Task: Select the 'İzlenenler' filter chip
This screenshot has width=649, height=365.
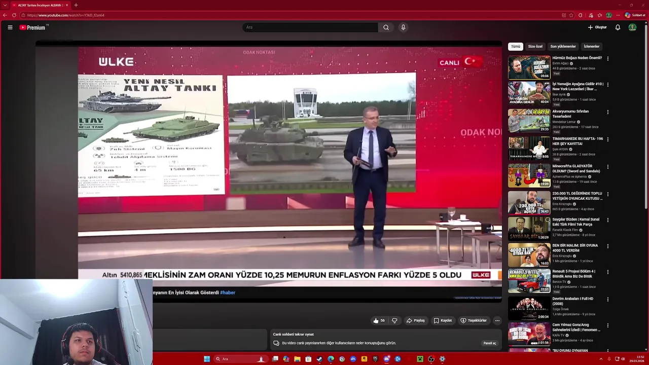Action: click(592, 47)
